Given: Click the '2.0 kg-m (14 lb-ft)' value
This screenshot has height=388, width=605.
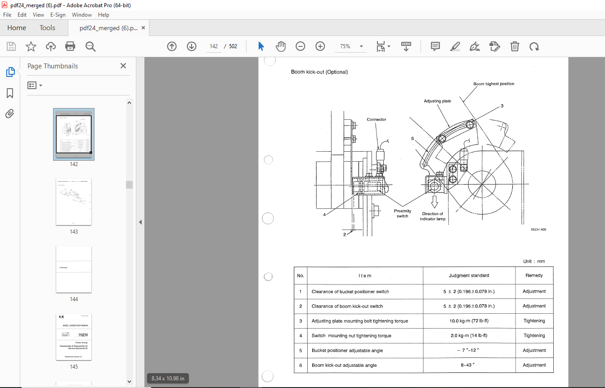Looking at the screenshot, I should 469,336.
